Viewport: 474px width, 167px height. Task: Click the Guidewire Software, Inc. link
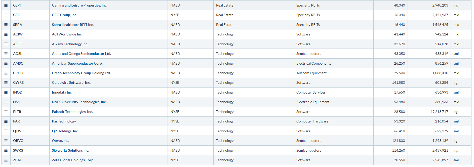click(71, 82)
